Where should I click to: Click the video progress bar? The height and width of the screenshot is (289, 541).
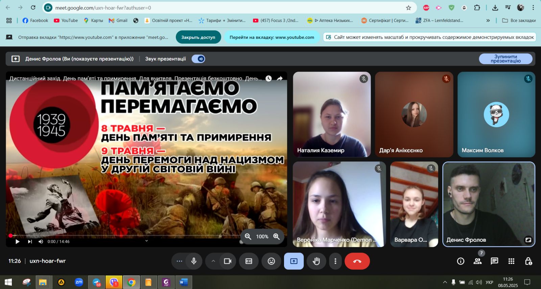[x=125, y=236]
